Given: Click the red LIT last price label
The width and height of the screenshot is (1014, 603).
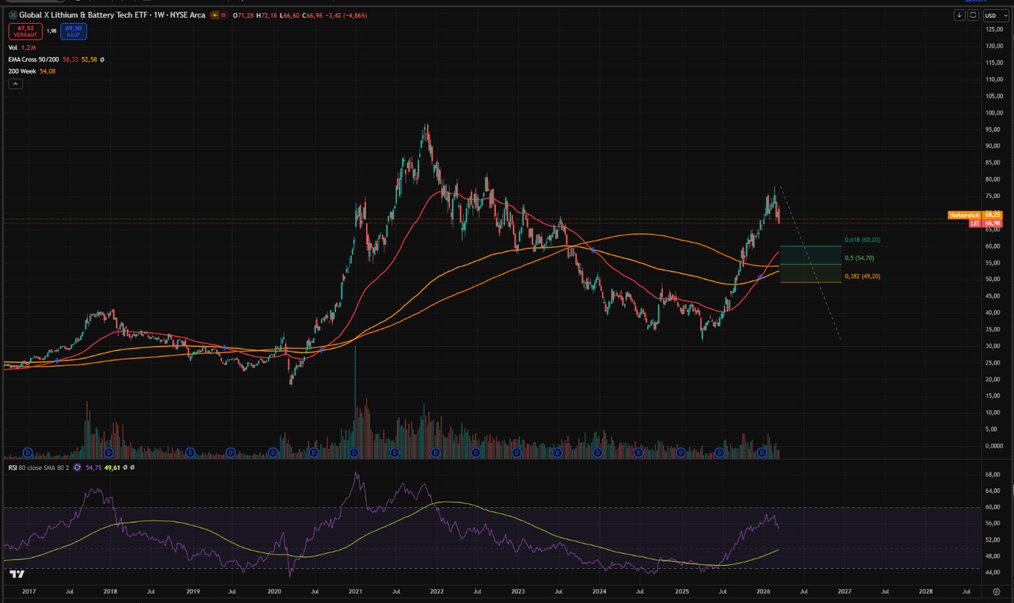Looking at the screenshot, I should coord(975,224).
